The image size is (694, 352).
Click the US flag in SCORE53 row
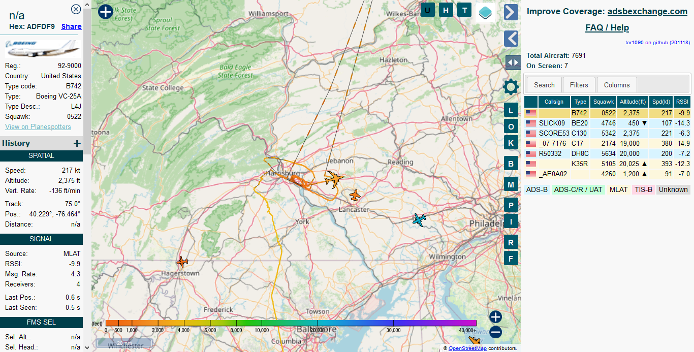pyautogui.click(x=531, y=133)
